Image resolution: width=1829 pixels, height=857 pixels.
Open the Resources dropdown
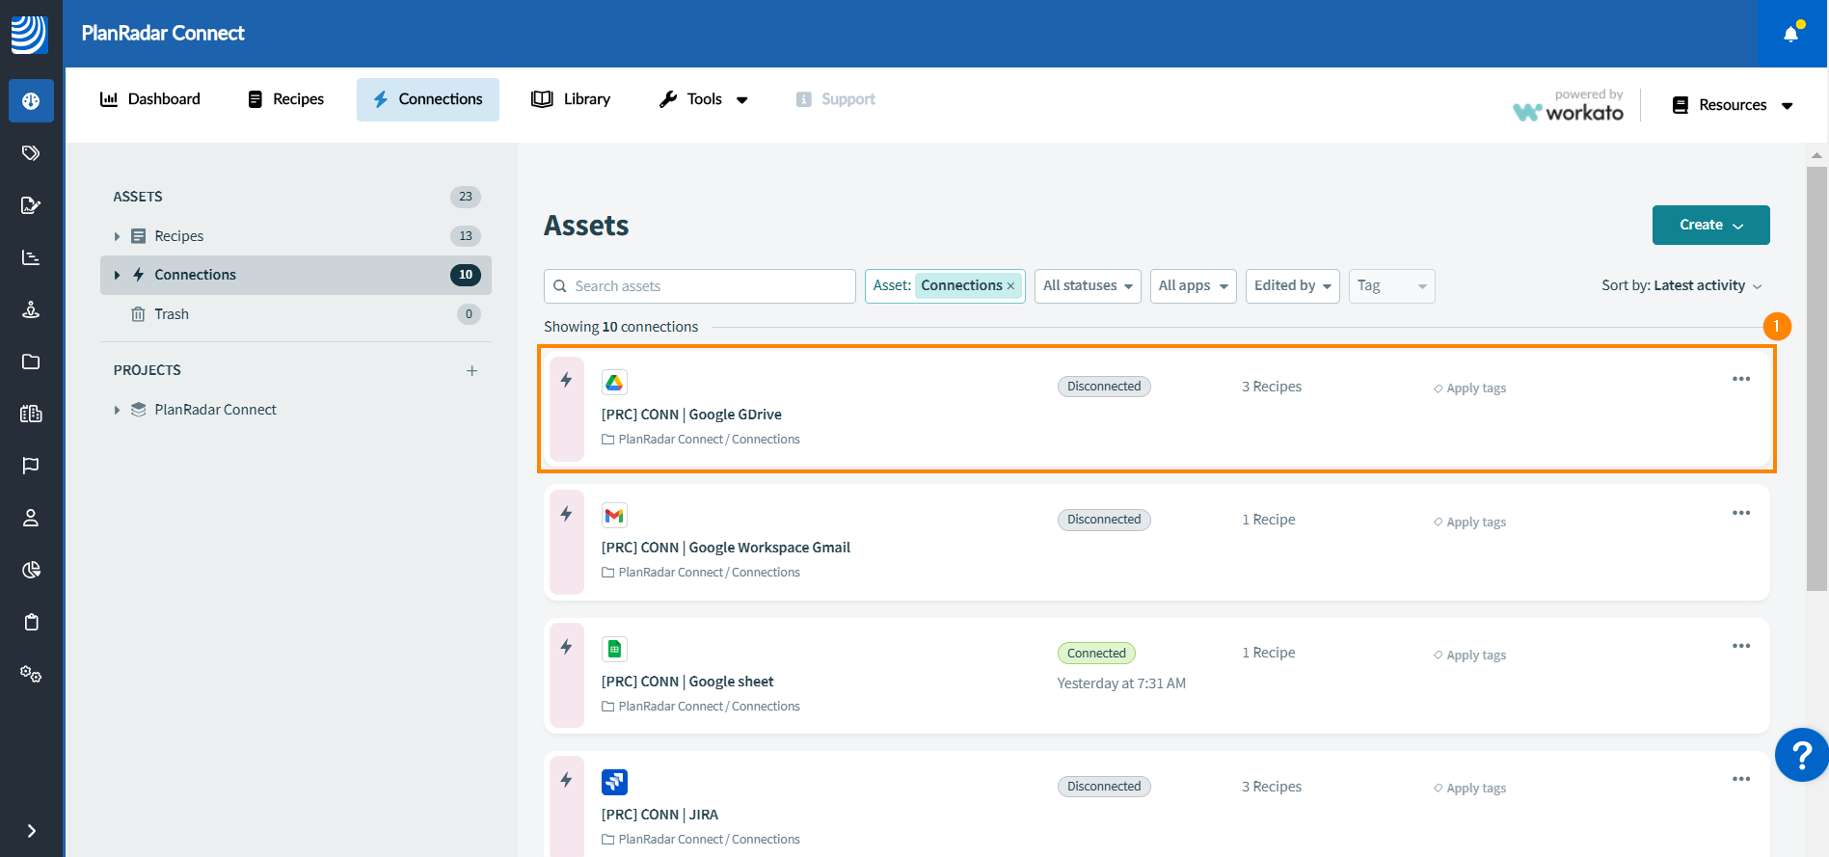pyautogui.click(x=1733, y=105)
